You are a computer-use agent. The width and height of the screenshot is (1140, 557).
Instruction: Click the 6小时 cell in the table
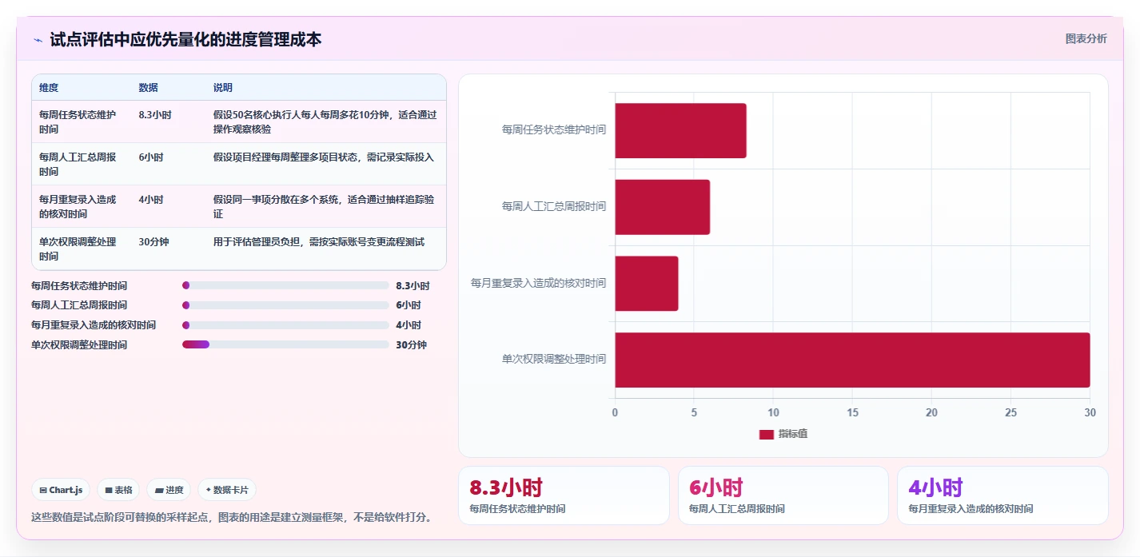pos(151,157)
